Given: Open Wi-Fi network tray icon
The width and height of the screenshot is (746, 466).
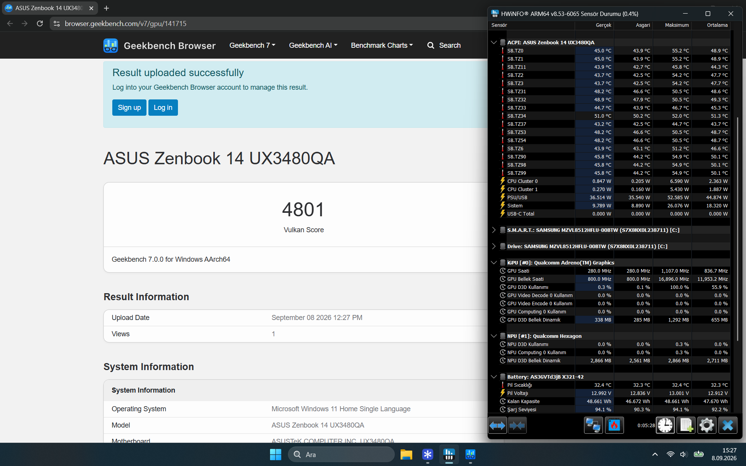Looking at the screenshot, I should click(670, 454).
